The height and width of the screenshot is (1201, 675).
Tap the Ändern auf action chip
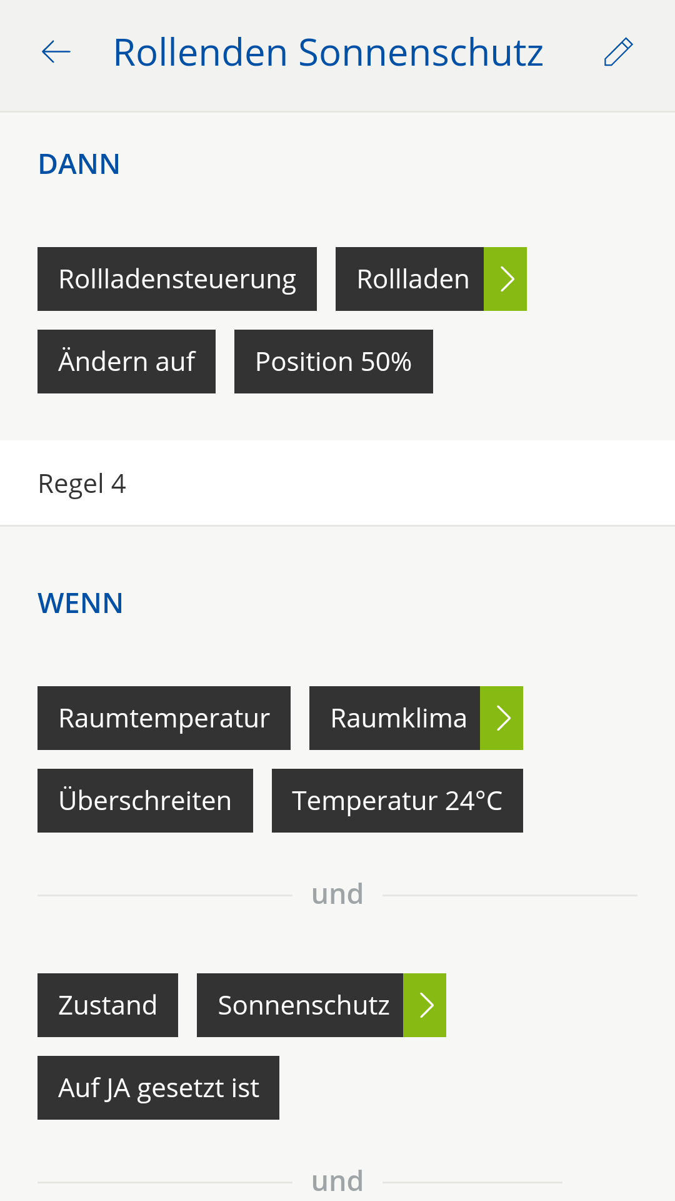tap(126, 362)
